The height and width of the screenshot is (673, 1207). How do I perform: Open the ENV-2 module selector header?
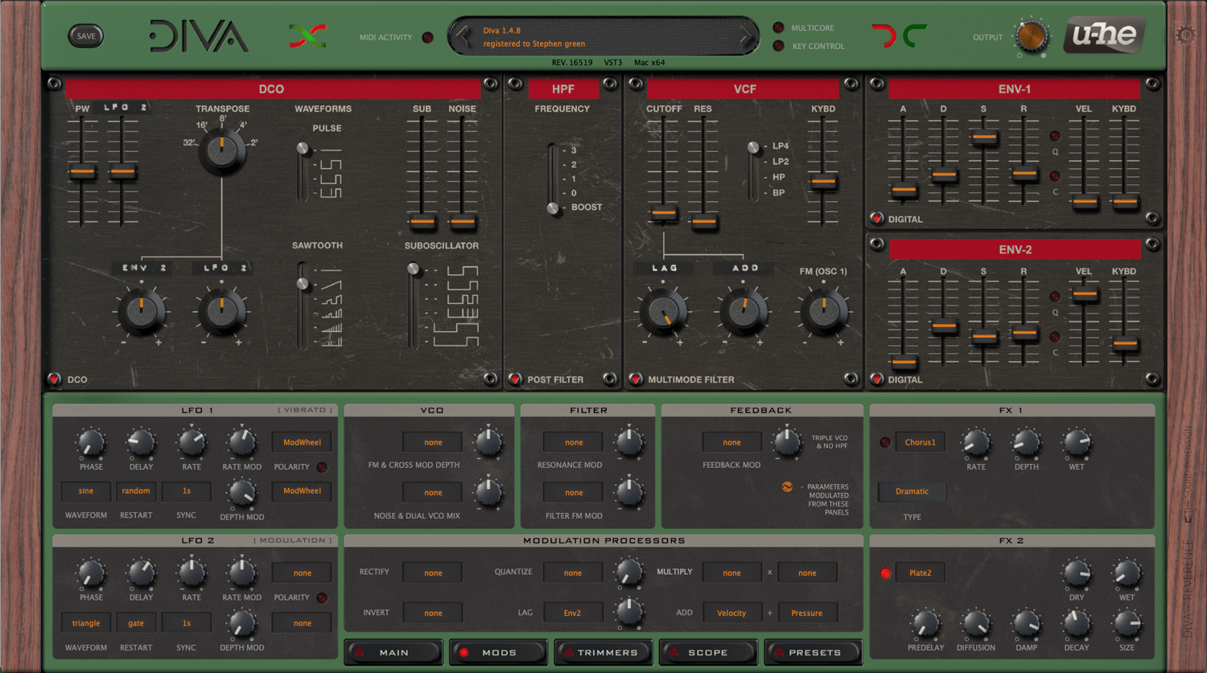click(x=1015, y=249)
